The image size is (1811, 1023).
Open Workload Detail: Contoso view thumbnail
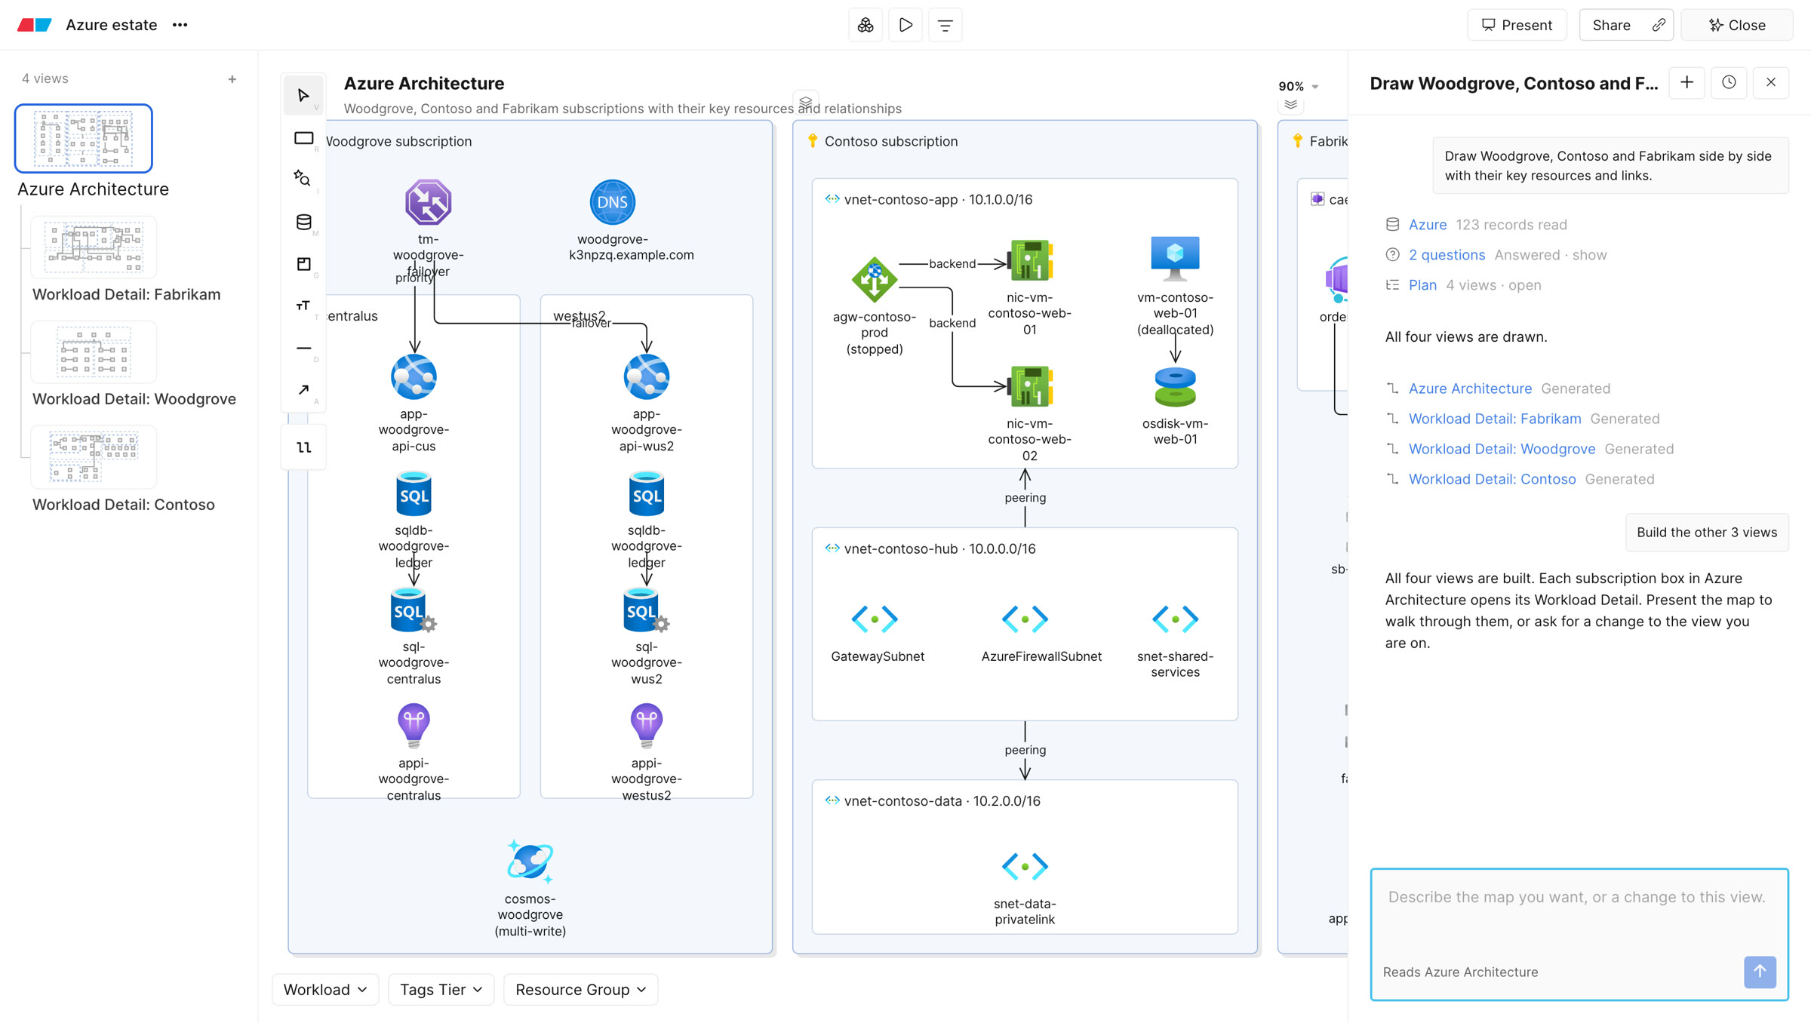click(94, 456)
